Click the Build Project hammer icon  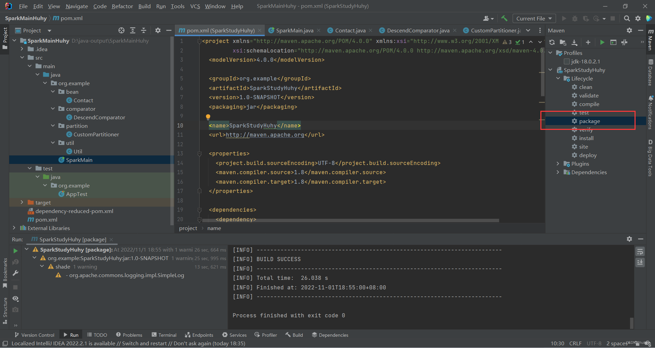point(504,18)
